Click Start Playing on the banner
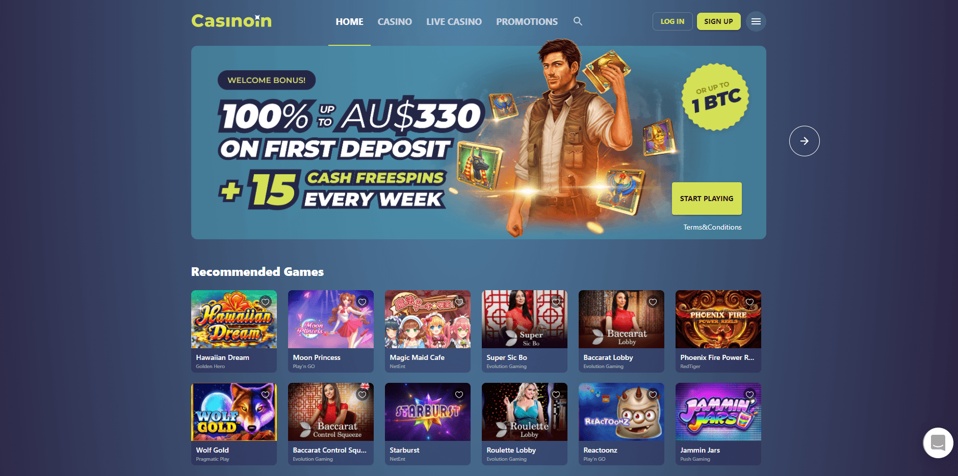This screenshot has height=476, width=958. 707,199
